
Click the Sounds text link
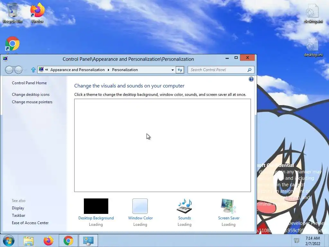pyautogui.click(x=184, y=218)
